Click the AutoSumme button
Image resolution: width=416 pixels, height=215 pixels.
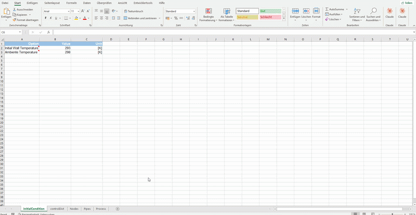click(334, 9)
